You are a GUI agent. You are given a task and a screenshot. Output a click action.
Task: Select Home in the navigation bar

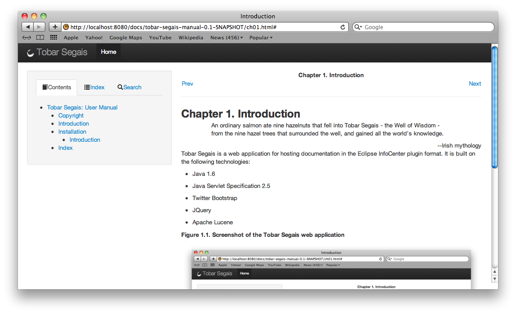[x=109, y=52]
